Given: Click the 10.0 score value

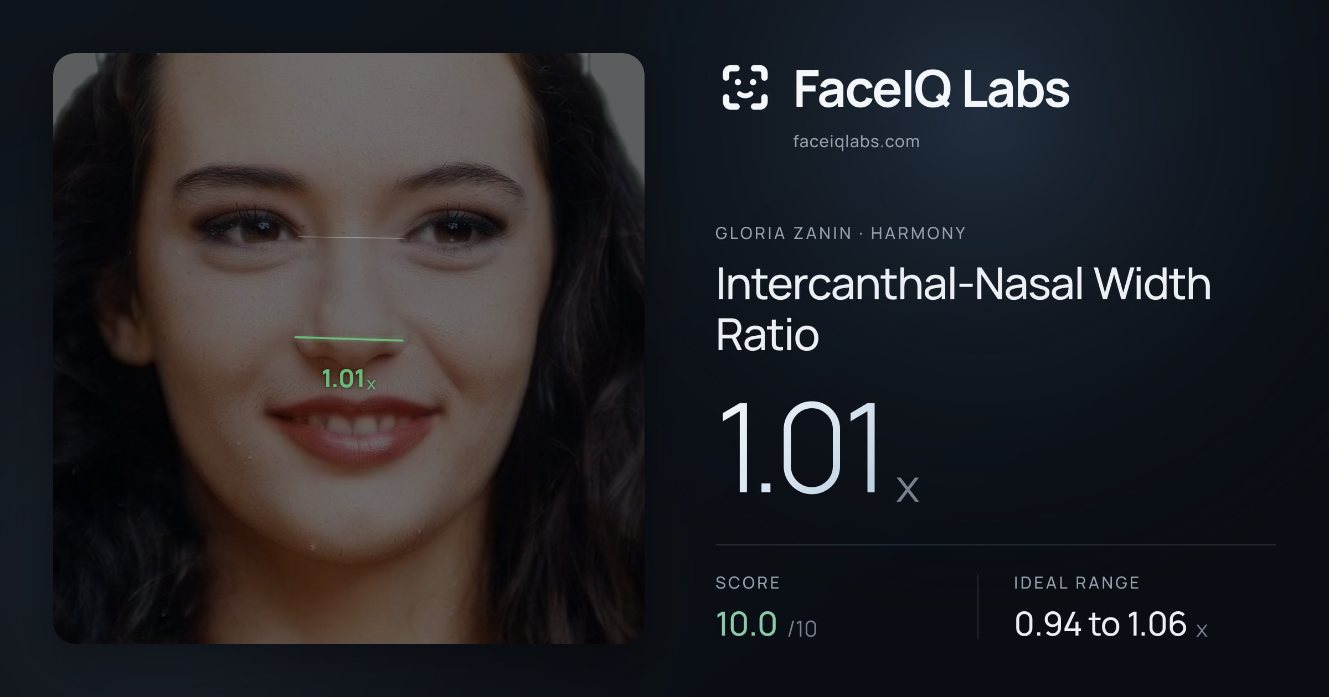Looking at the screenshot, I should (x=746, y=624).
